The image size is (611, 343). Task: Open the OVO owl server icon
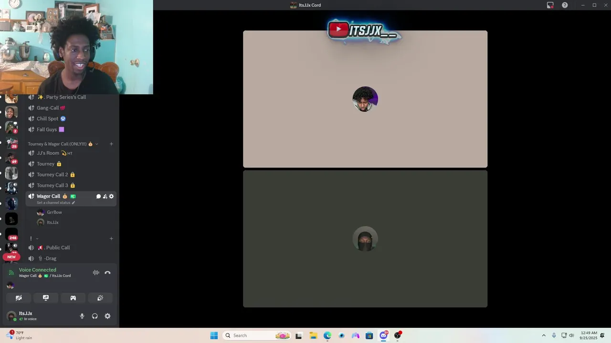11,219
